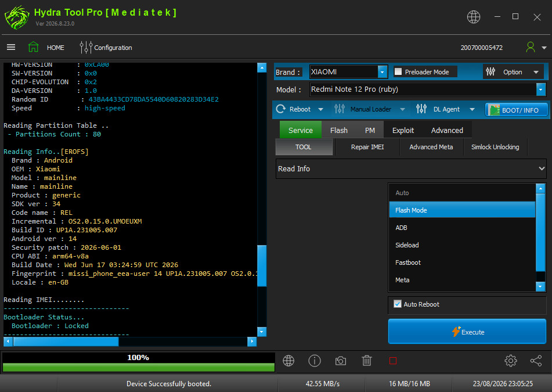Select Flash Mode in the mode list
This screenshot has height=392, width=552.
point(462,210)
